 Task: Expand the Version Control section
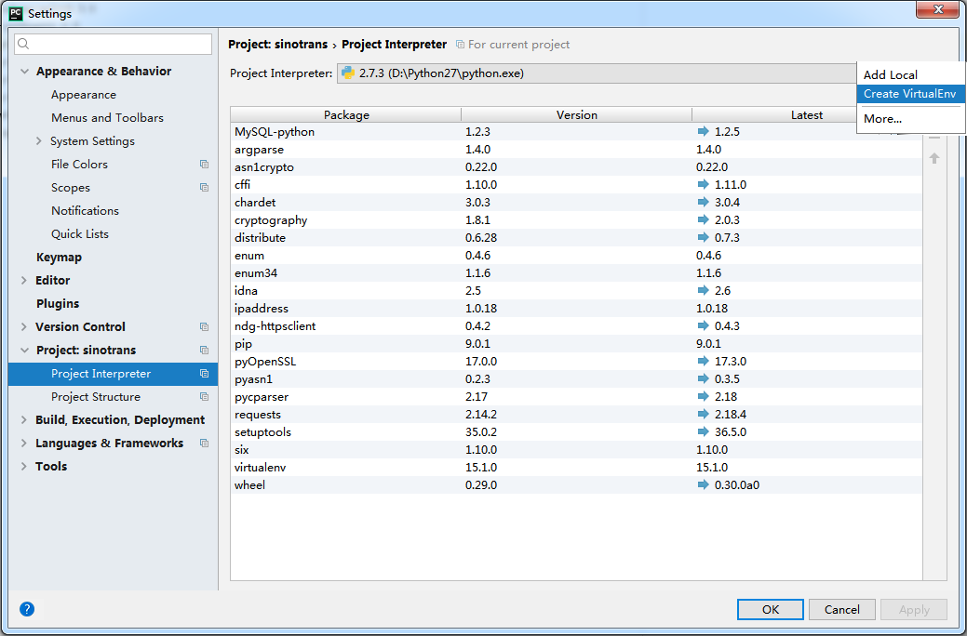(24, 326)
